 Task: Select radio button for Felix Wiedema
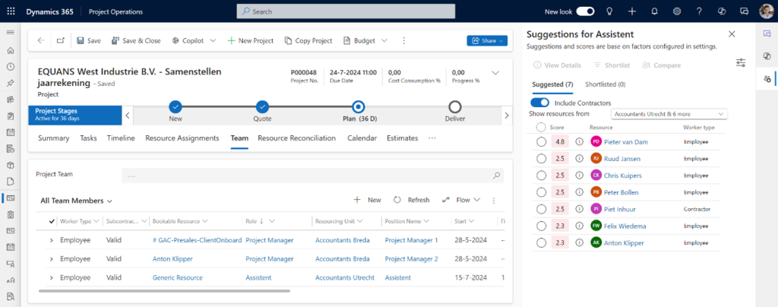[541, 226]
